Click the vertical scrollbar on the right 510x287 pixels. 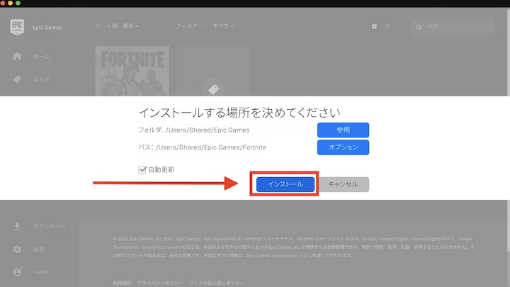click(508, 130)
